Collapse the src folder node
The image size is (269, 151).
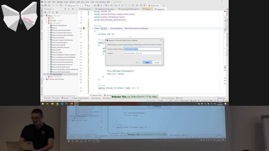point(46,23)
